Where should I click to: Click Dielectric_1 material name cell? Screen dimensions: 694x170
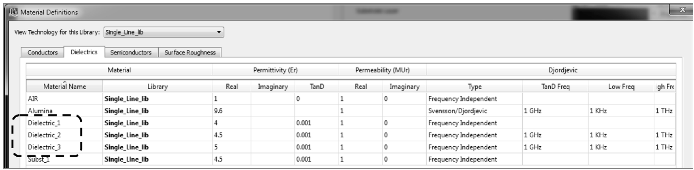click(x=44, y=123)
